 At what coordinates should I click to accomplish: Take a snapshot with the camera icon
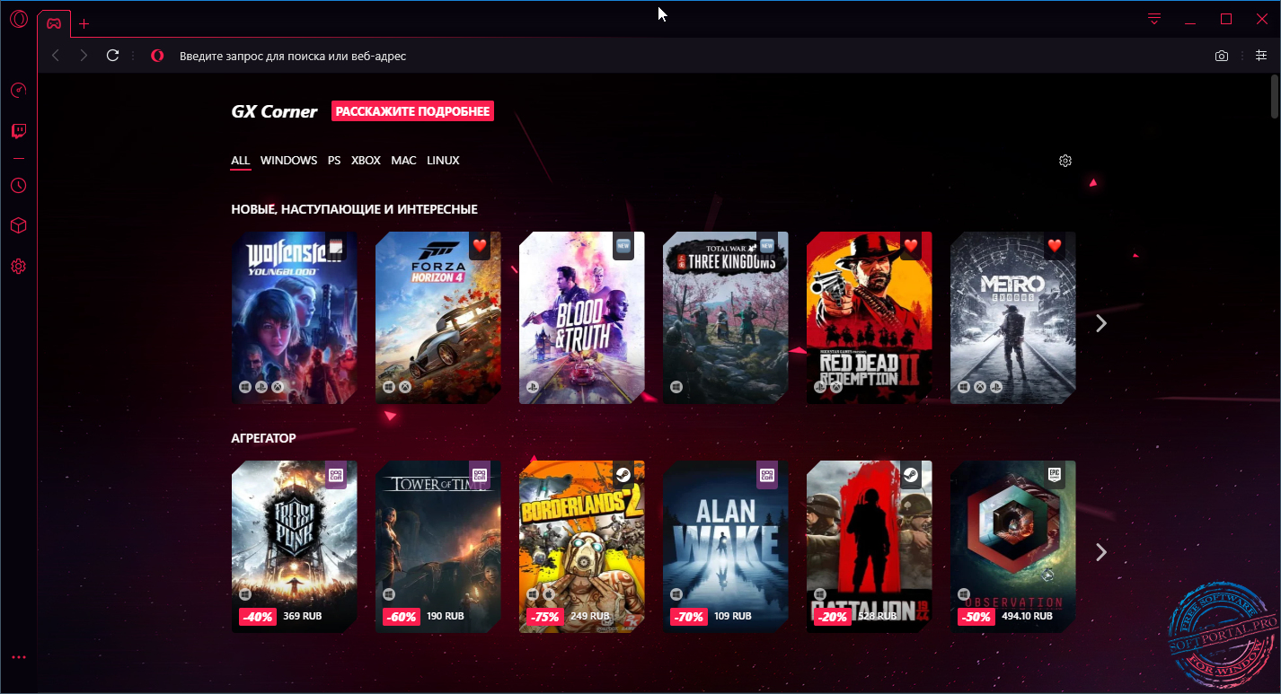pyautogui.click(x=1222, y=56)
